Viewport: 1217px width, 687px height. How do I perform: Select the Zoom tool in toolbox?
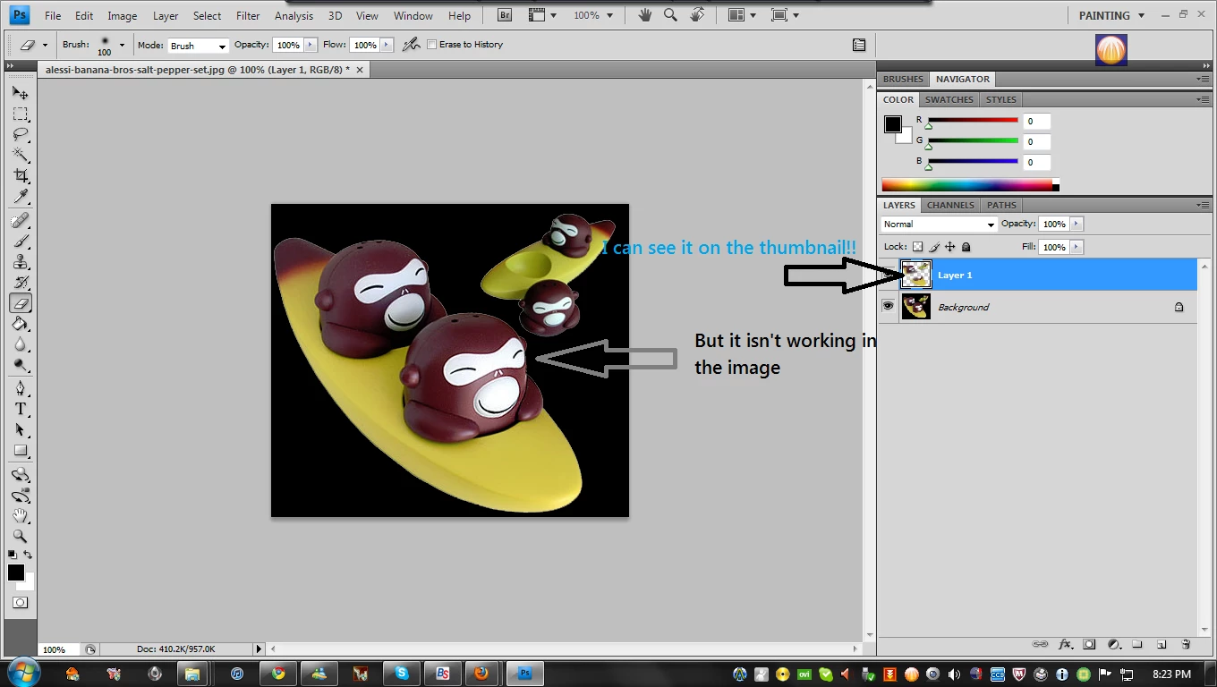(20, 536)
